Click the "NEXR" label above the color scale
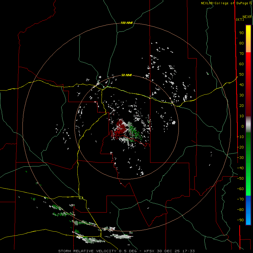 tap(247, 17)
